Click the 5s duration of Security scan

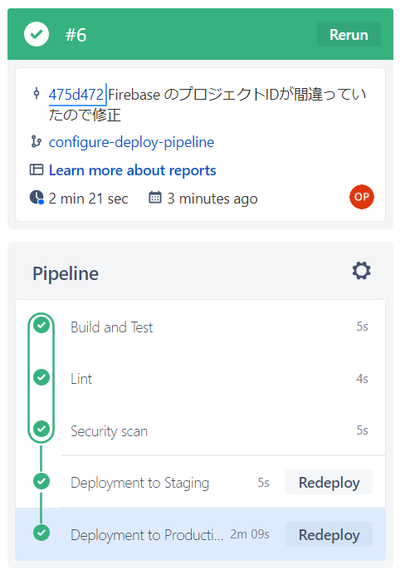click(x=362, y=430)
